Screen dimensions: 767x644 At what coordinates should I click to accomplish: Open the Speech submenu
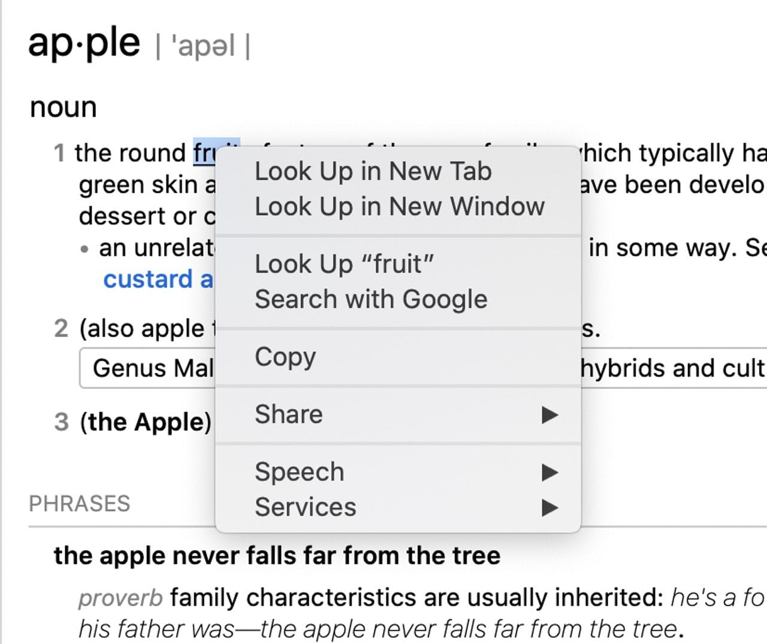300,472
